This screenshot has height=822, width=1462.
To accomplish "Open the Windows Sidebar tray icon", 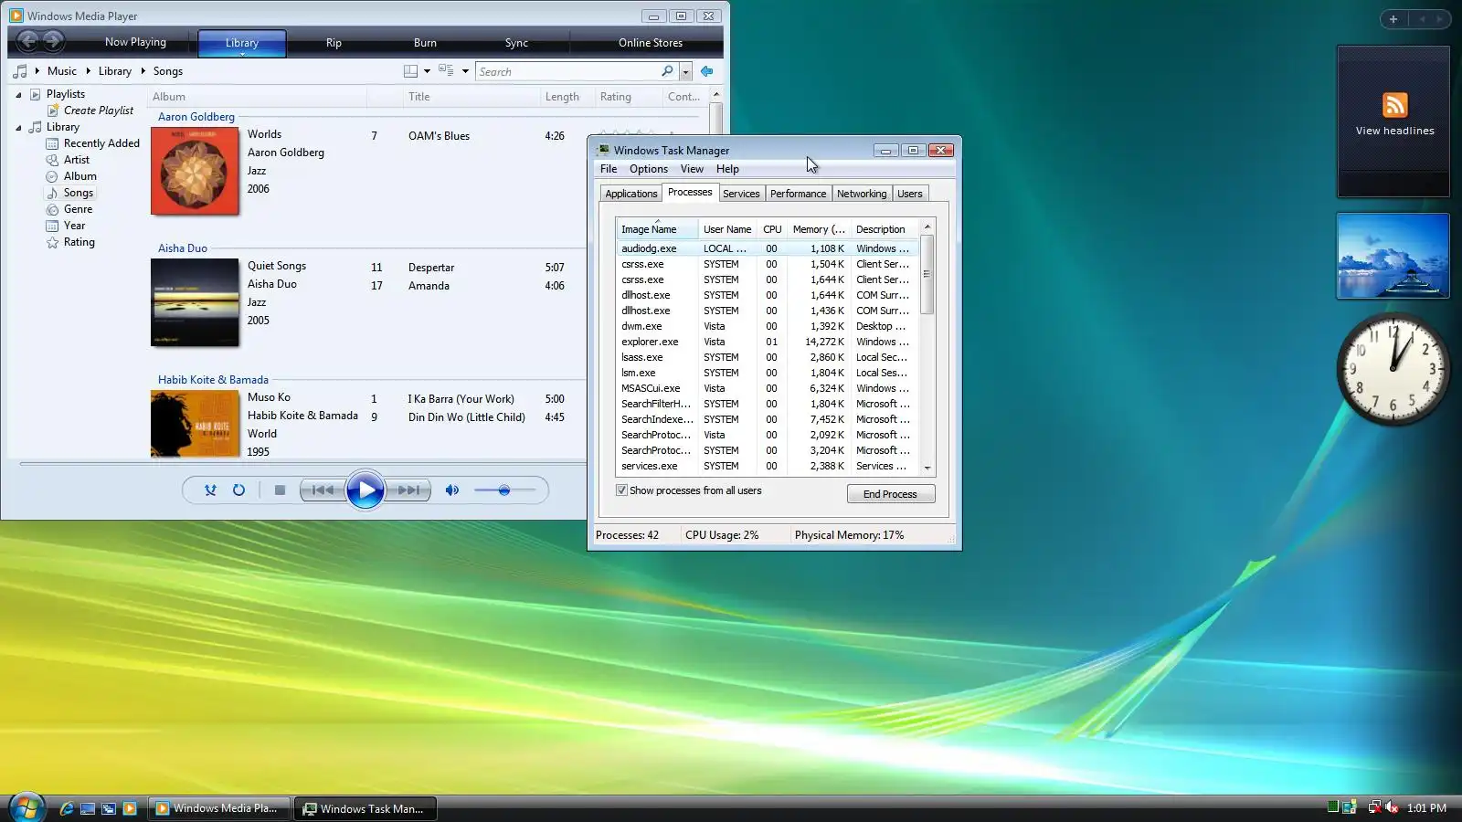I will coord(1350,807).
